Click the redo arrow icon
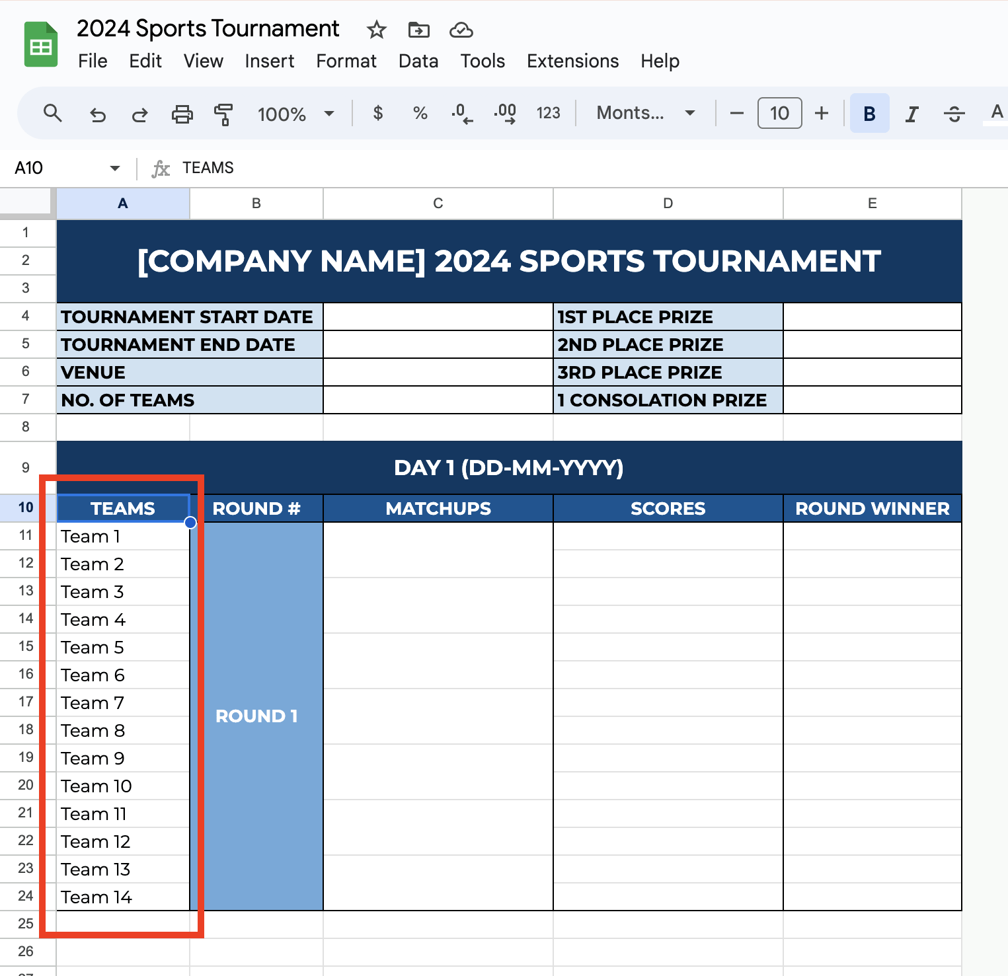The height and width of the screenshot is (976, 1008). pyautogui.click(x=139, y=114)
